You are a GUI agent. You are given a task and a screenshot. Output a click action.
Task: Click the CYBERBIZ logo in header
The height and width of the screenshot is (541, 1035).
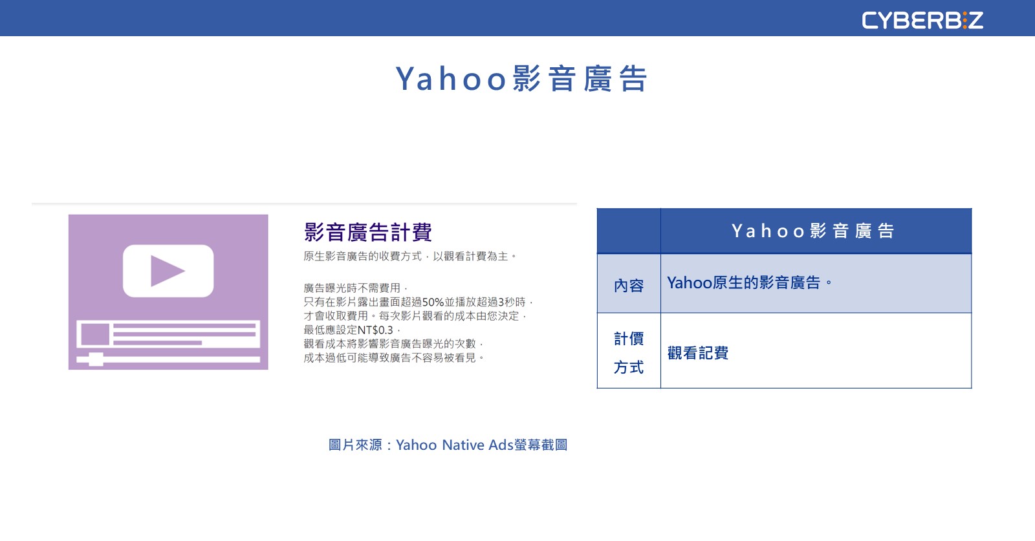pyautogui.click(x=922, y=20)
